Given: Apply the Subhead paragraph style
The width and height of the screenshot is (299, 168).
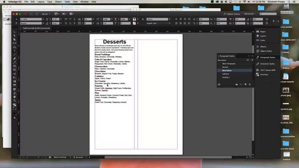Looking at the screenshot, I should coord(235,74).
